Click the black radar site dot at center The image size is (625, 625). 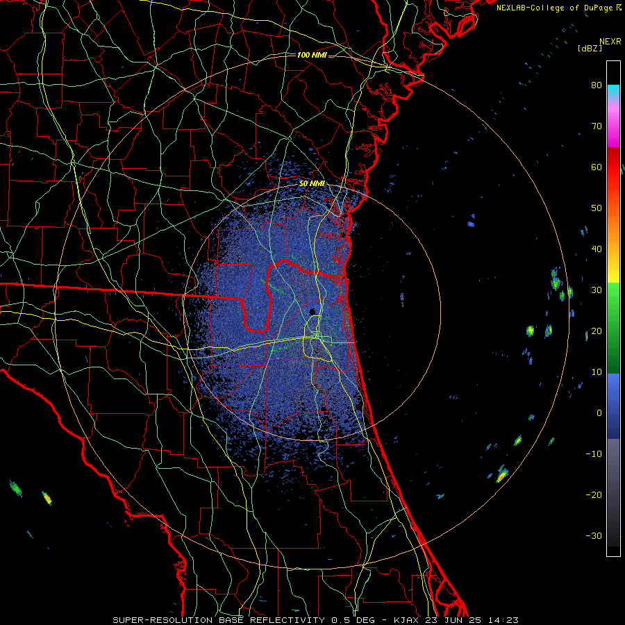312,311
